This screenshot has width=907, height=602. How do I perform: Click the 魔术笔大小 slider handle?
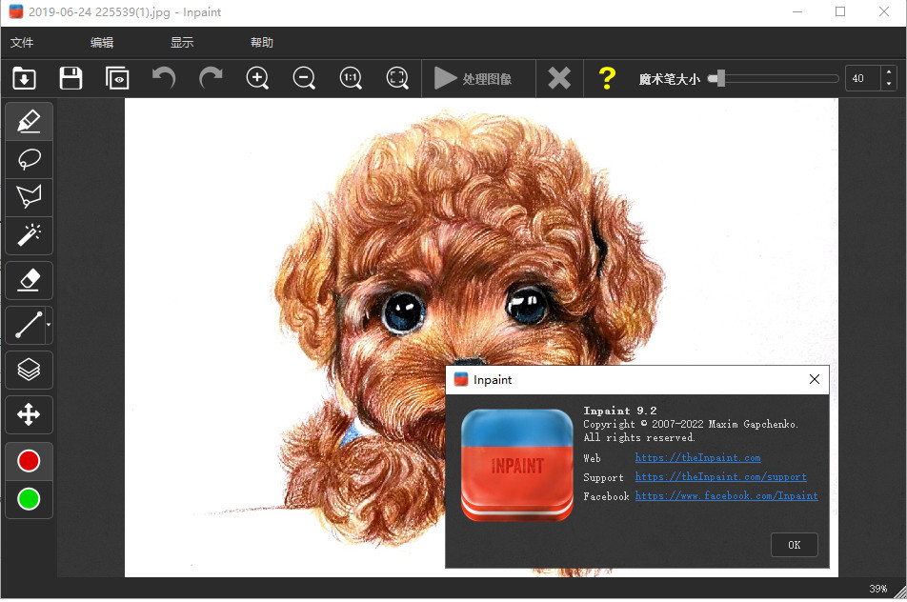click(716, 78)
